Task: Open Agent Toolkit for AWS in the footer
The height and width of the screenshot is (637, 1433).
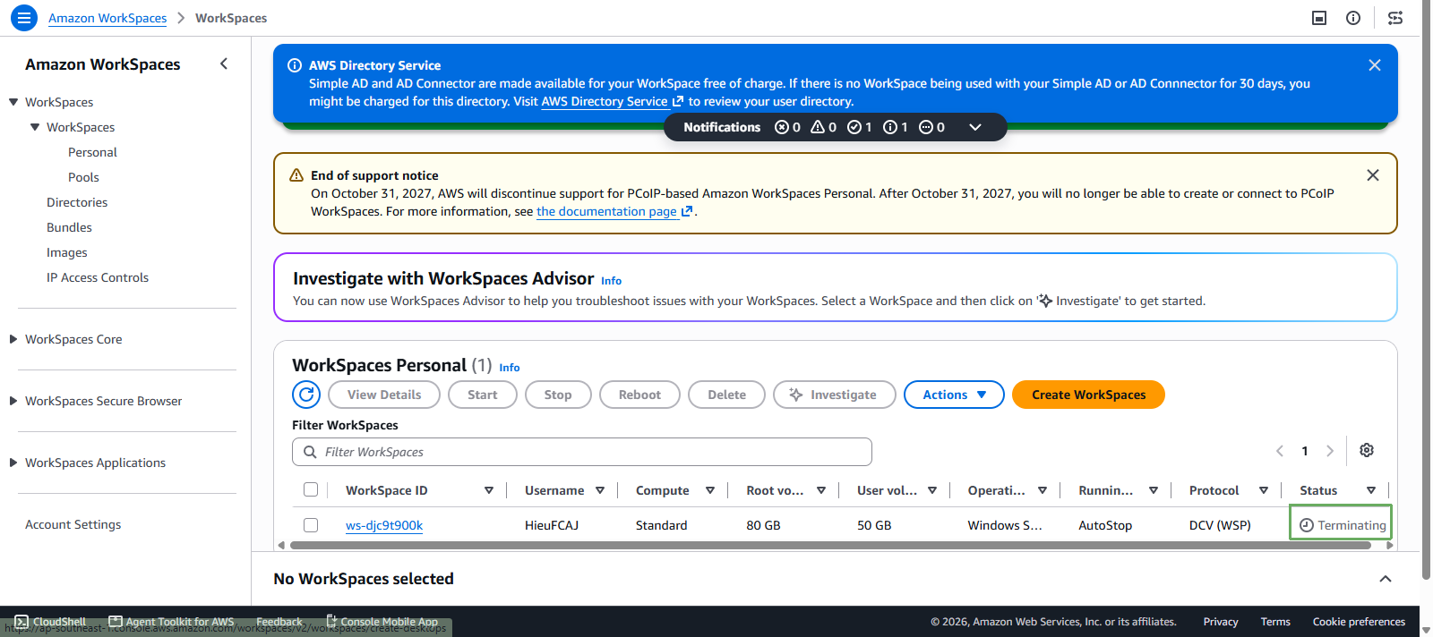Action: pos(171,622)
